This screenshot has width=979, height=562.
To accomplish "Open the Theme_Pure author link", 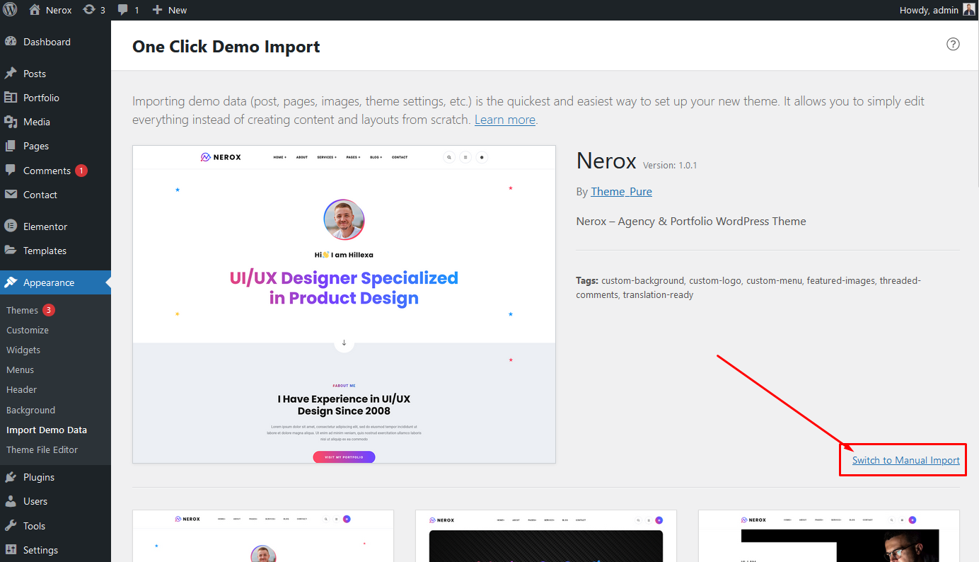I will [x=621, y=191].
